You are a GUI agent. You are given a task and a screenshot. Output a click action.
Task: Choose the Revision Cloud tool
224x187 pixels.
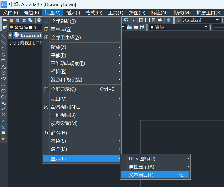(x=3, y=78)
